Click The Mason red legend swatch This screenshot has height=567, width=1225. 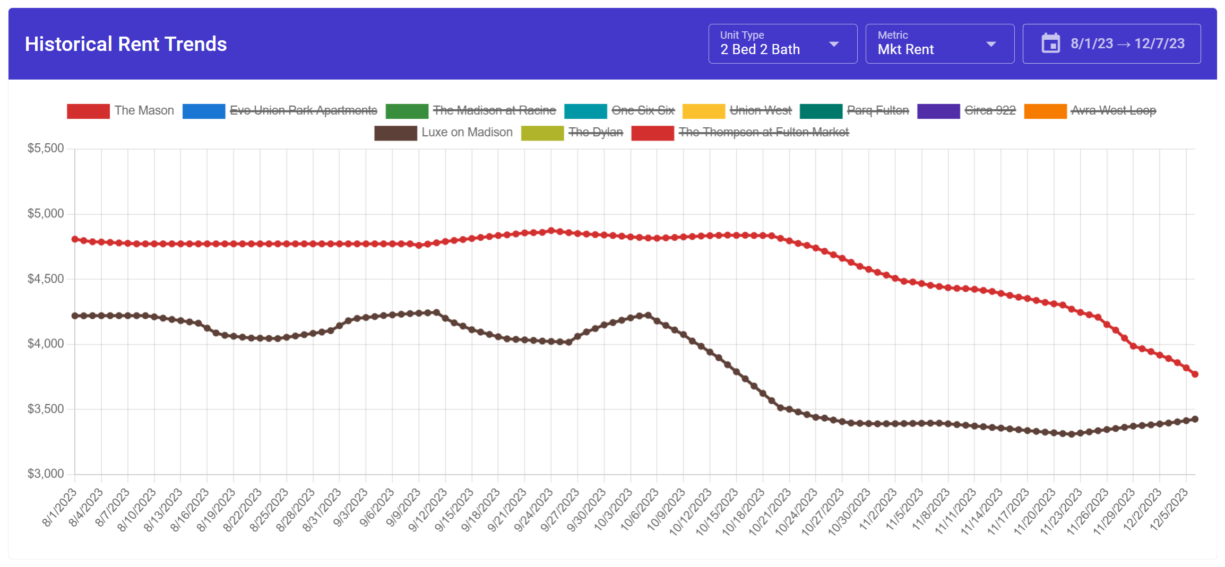click(x=88, y=110)
